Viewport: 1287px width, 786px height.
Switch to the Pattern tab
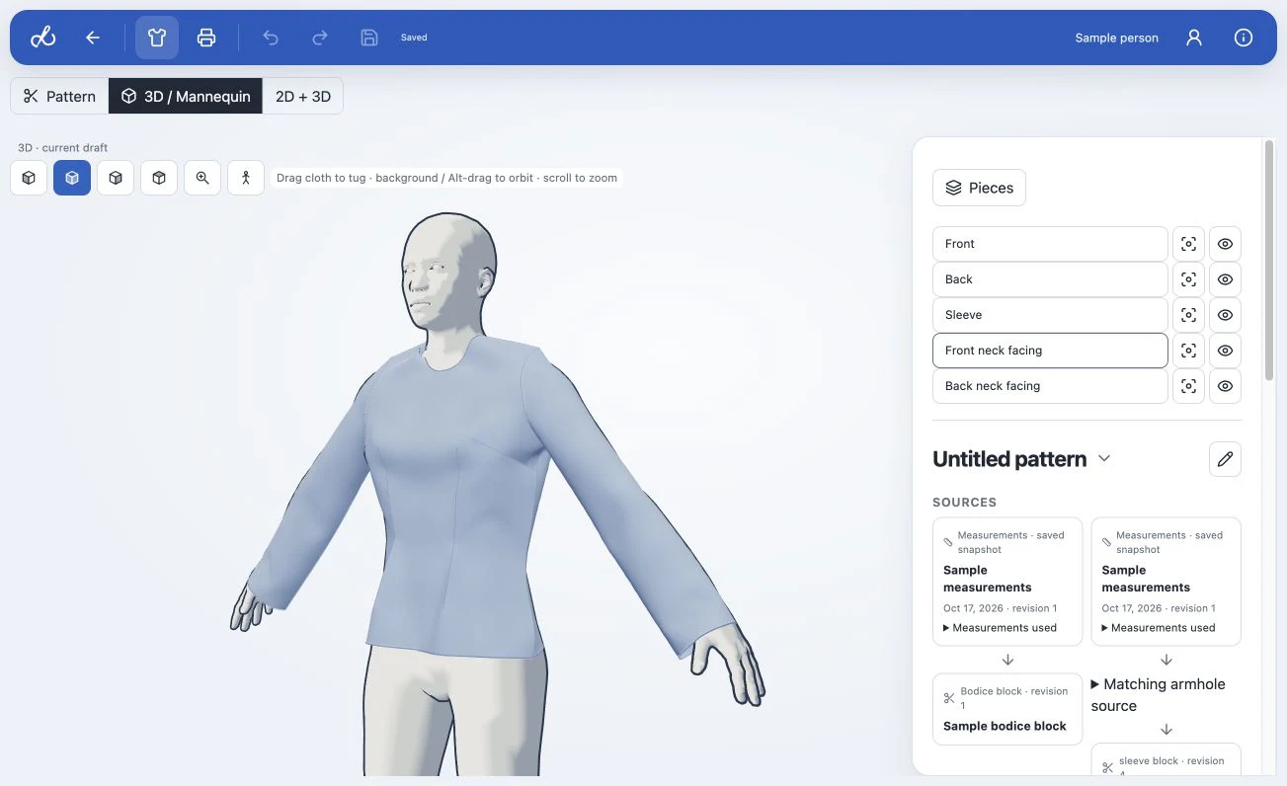coord(59,96)
